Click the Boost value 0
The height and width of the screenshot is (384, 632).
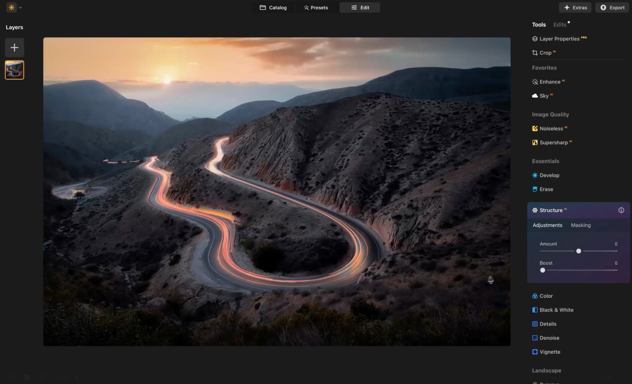tap(616, 263)
